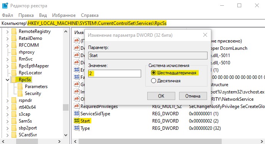265x144 pixels.
Task: Click the 0x00000020 (32) data cell
Action: coord(205,128)
